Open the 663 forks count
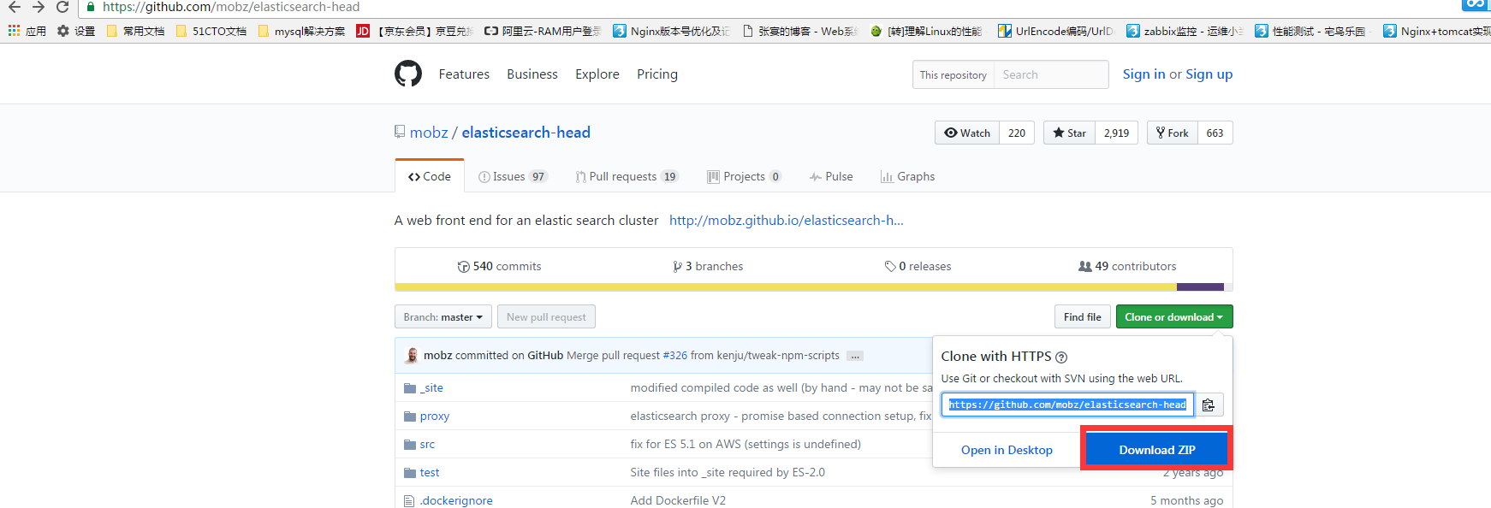The height and width of the screenshot is (508, 1491). [1215, 133]
